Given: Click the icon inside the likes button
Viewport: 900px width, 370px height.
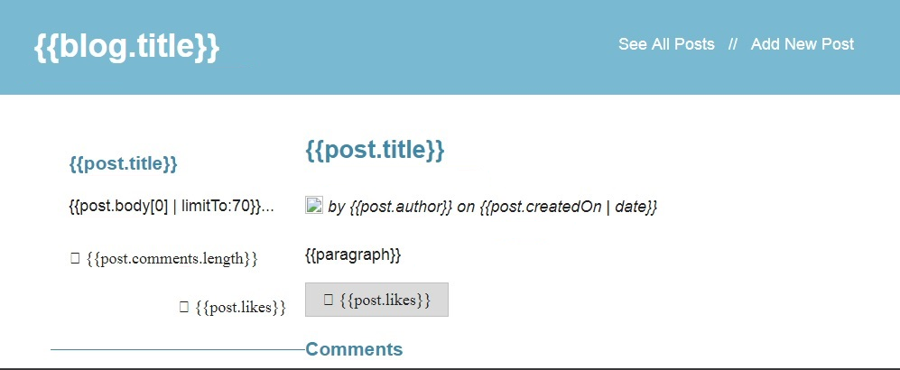Looking at the screenshot, I should [329, 300].
